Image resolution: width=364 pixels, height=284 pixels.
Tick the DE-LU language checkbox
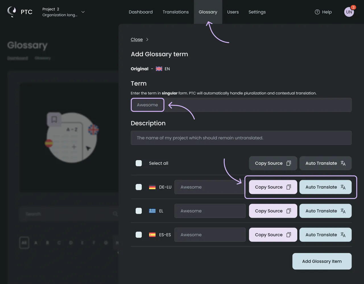coord(139,187)
